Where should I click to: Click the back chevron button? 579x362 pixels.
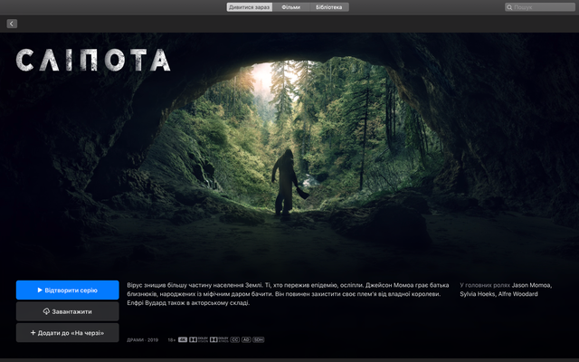[12, 24]
